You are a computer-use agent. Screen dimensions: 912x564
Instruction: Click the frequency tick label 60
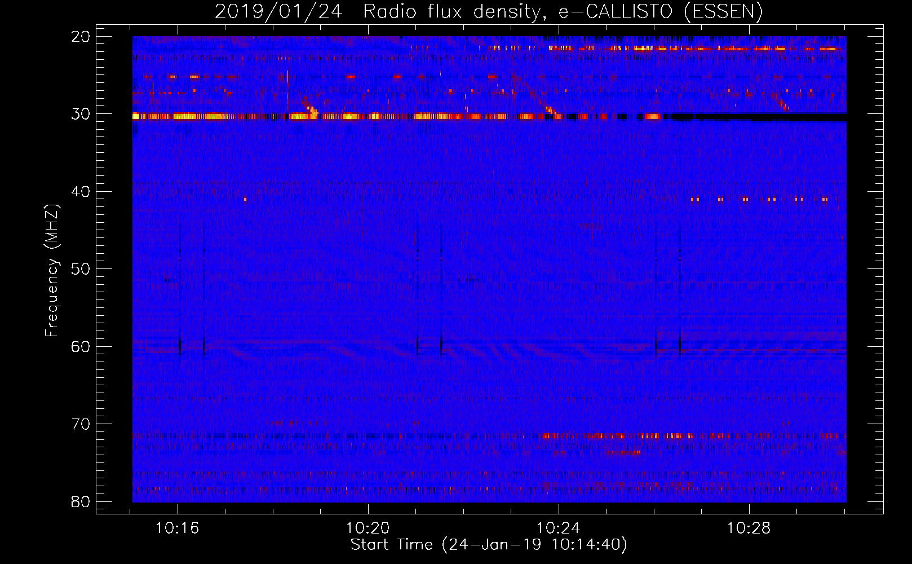81,347
